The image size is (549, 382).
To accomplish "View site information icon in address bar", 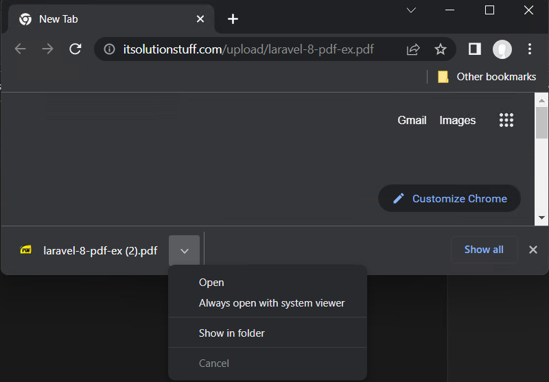I will [x=109, y=49].
